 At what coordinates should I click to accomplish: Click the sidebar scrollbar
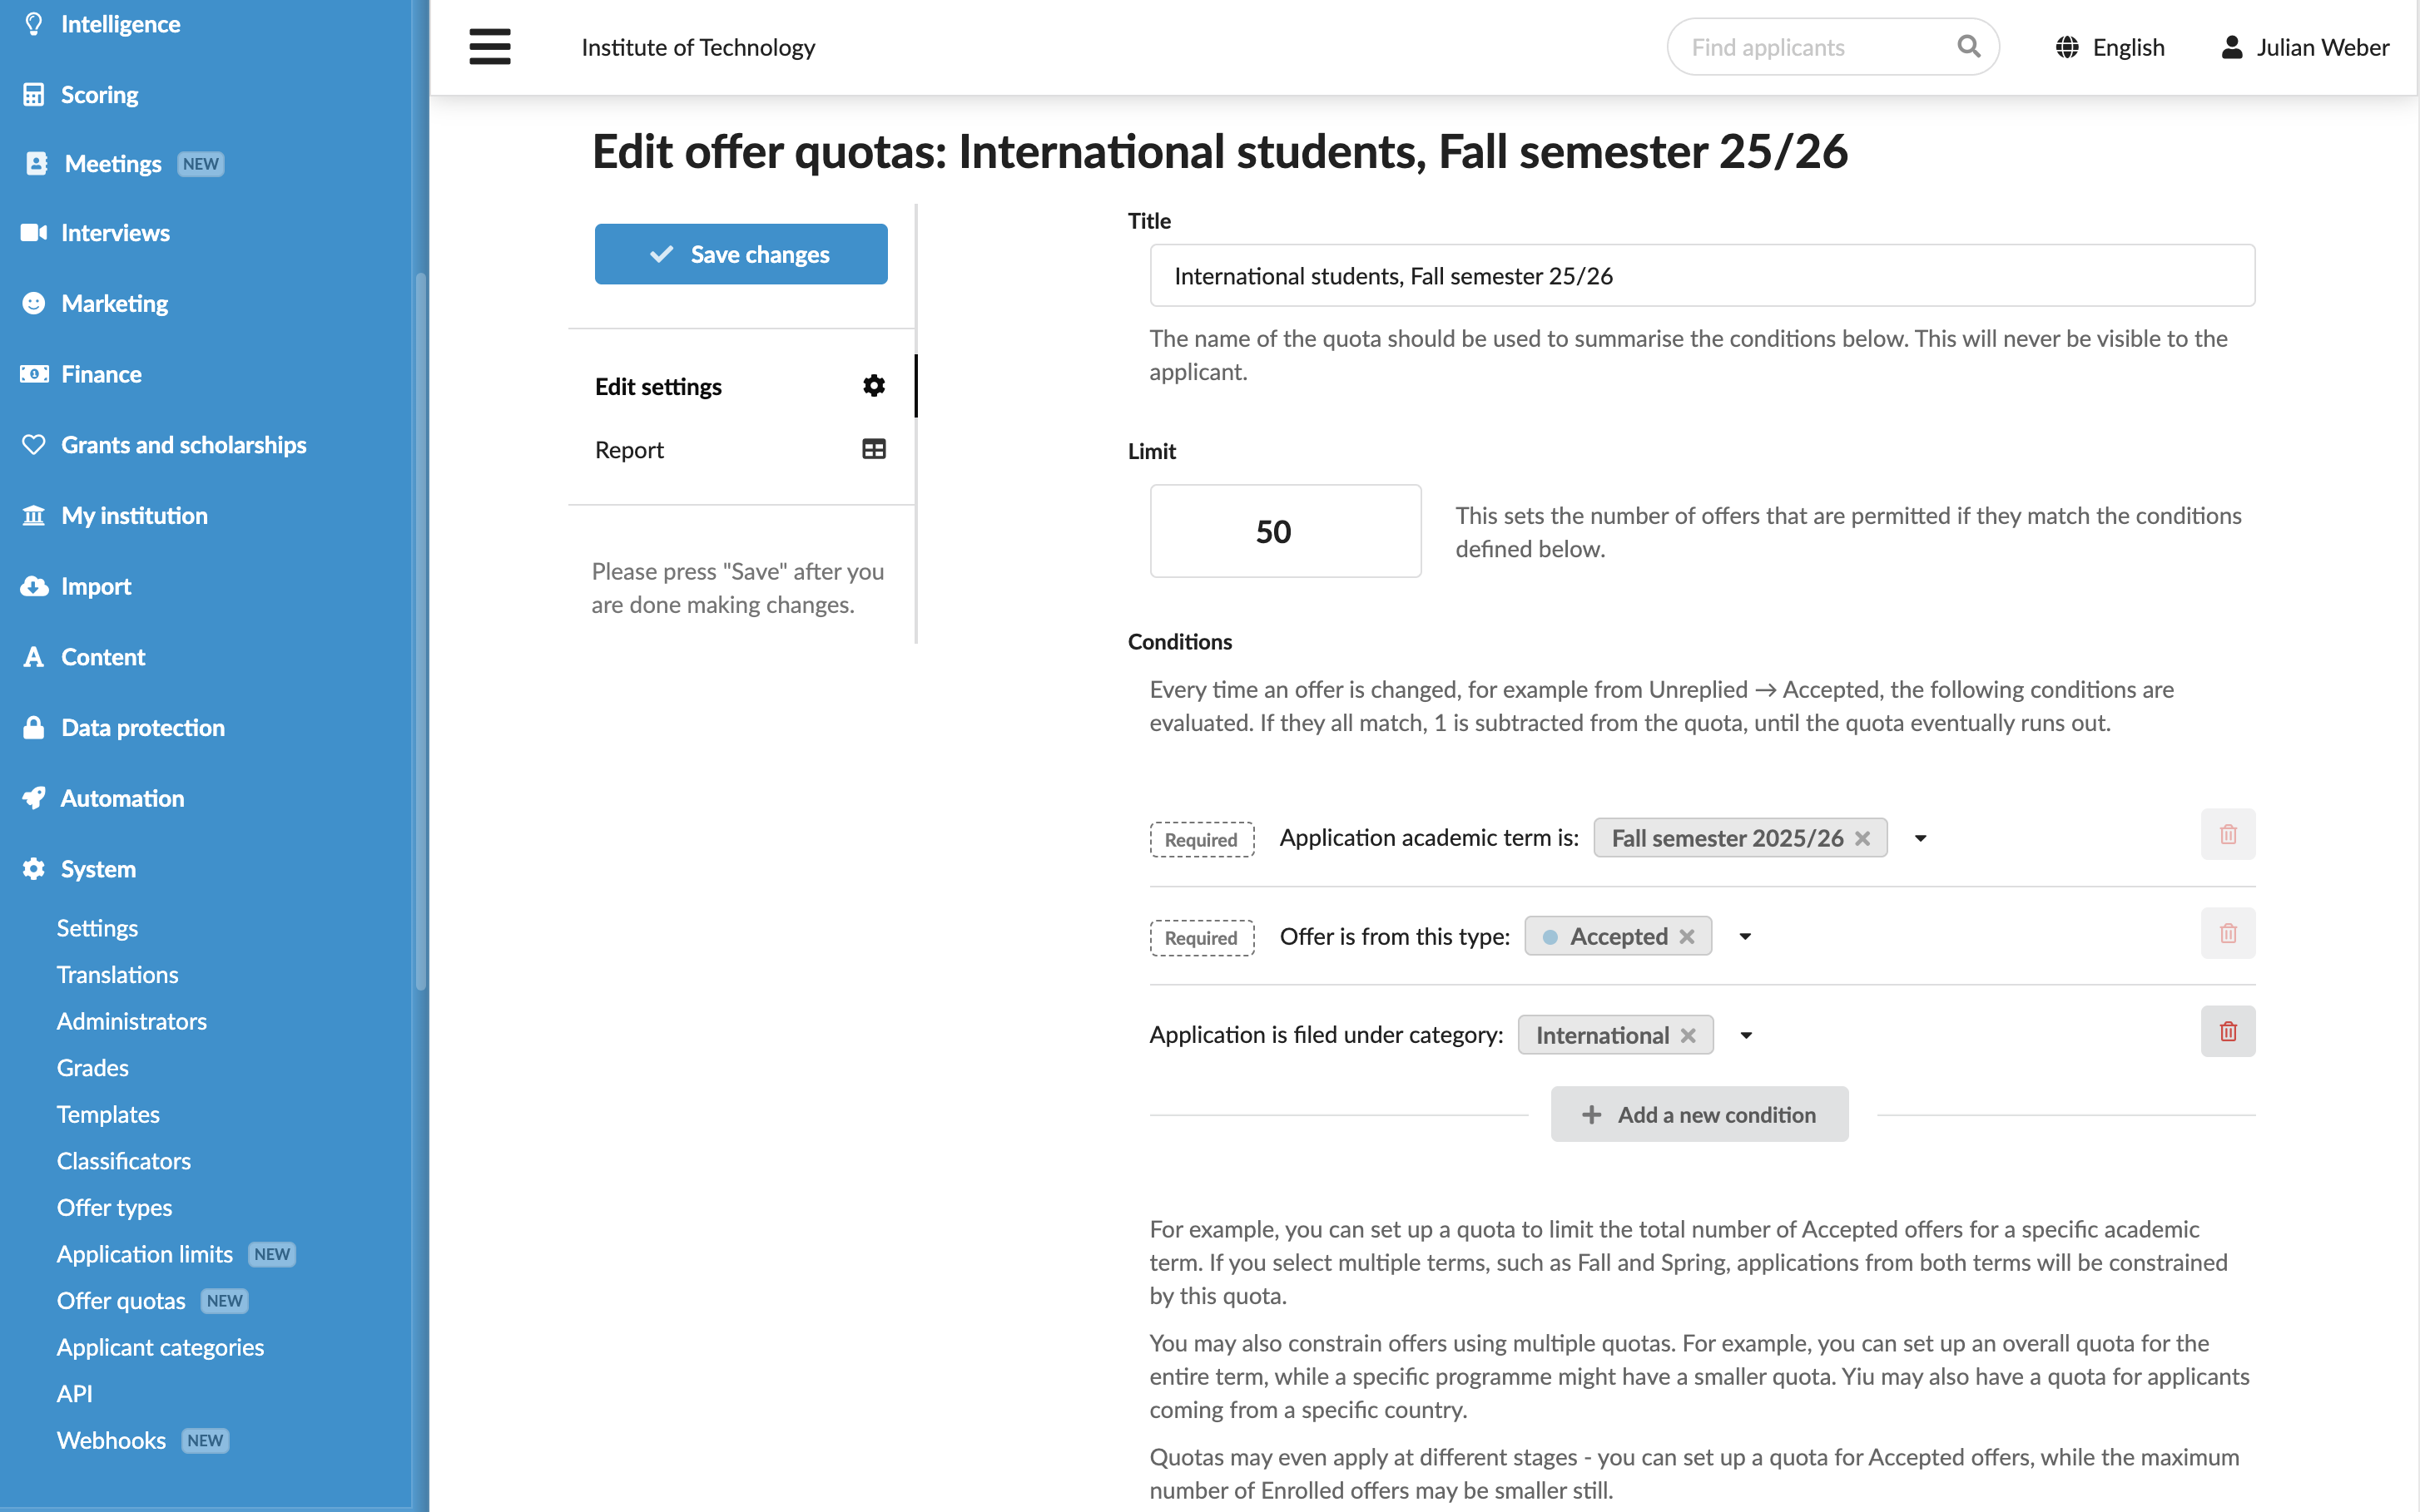point(420,630)
